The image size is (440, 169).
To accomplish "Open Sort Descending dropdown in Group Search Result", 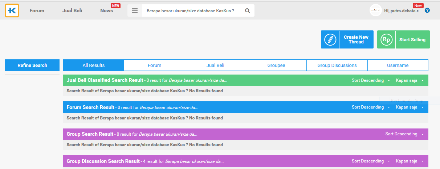I will click(404, 134).
